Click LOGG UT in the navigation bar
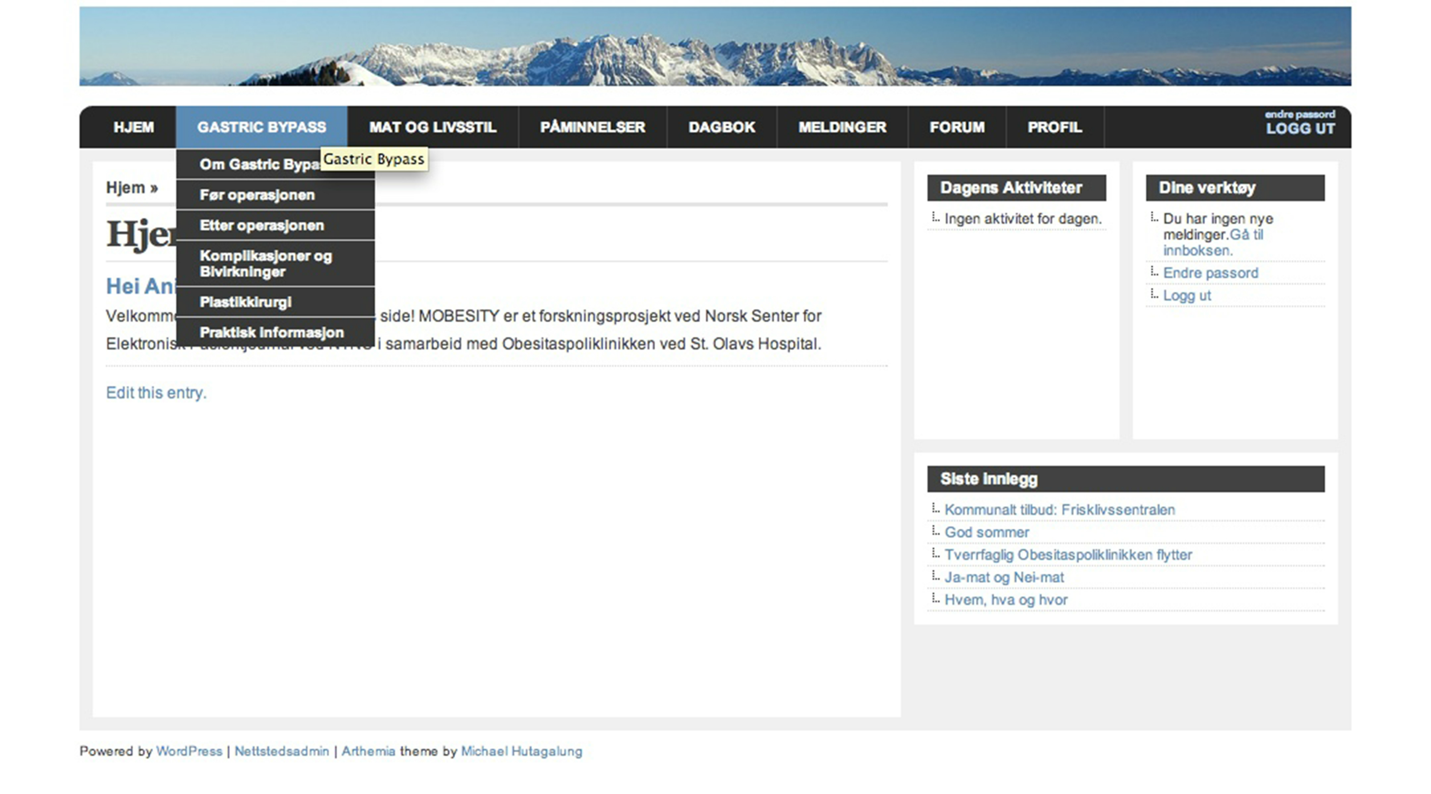Screen dimensions: 1431x794 click(1300, 129)
